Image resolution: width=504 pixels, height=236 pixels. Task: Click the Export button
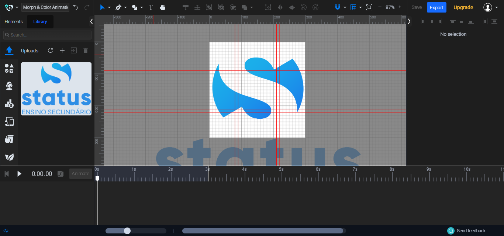436,7
